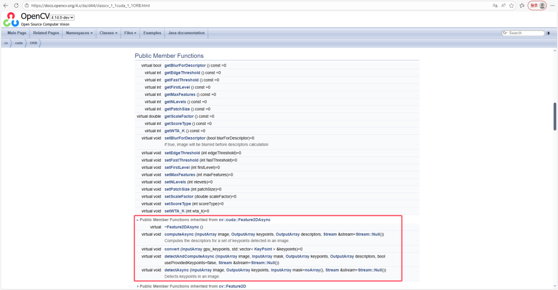Open the getFastThreshold link
Screen dimensions: 558x290
click(181, 80)
